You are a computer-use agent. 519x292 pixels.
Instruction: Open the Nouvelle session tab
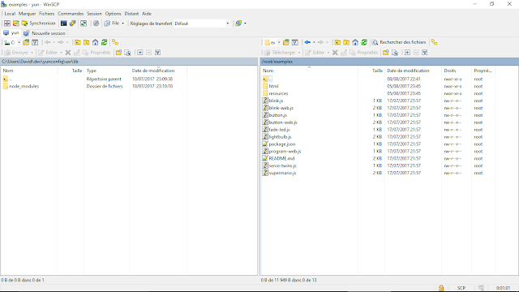click(x=45, y=33)
